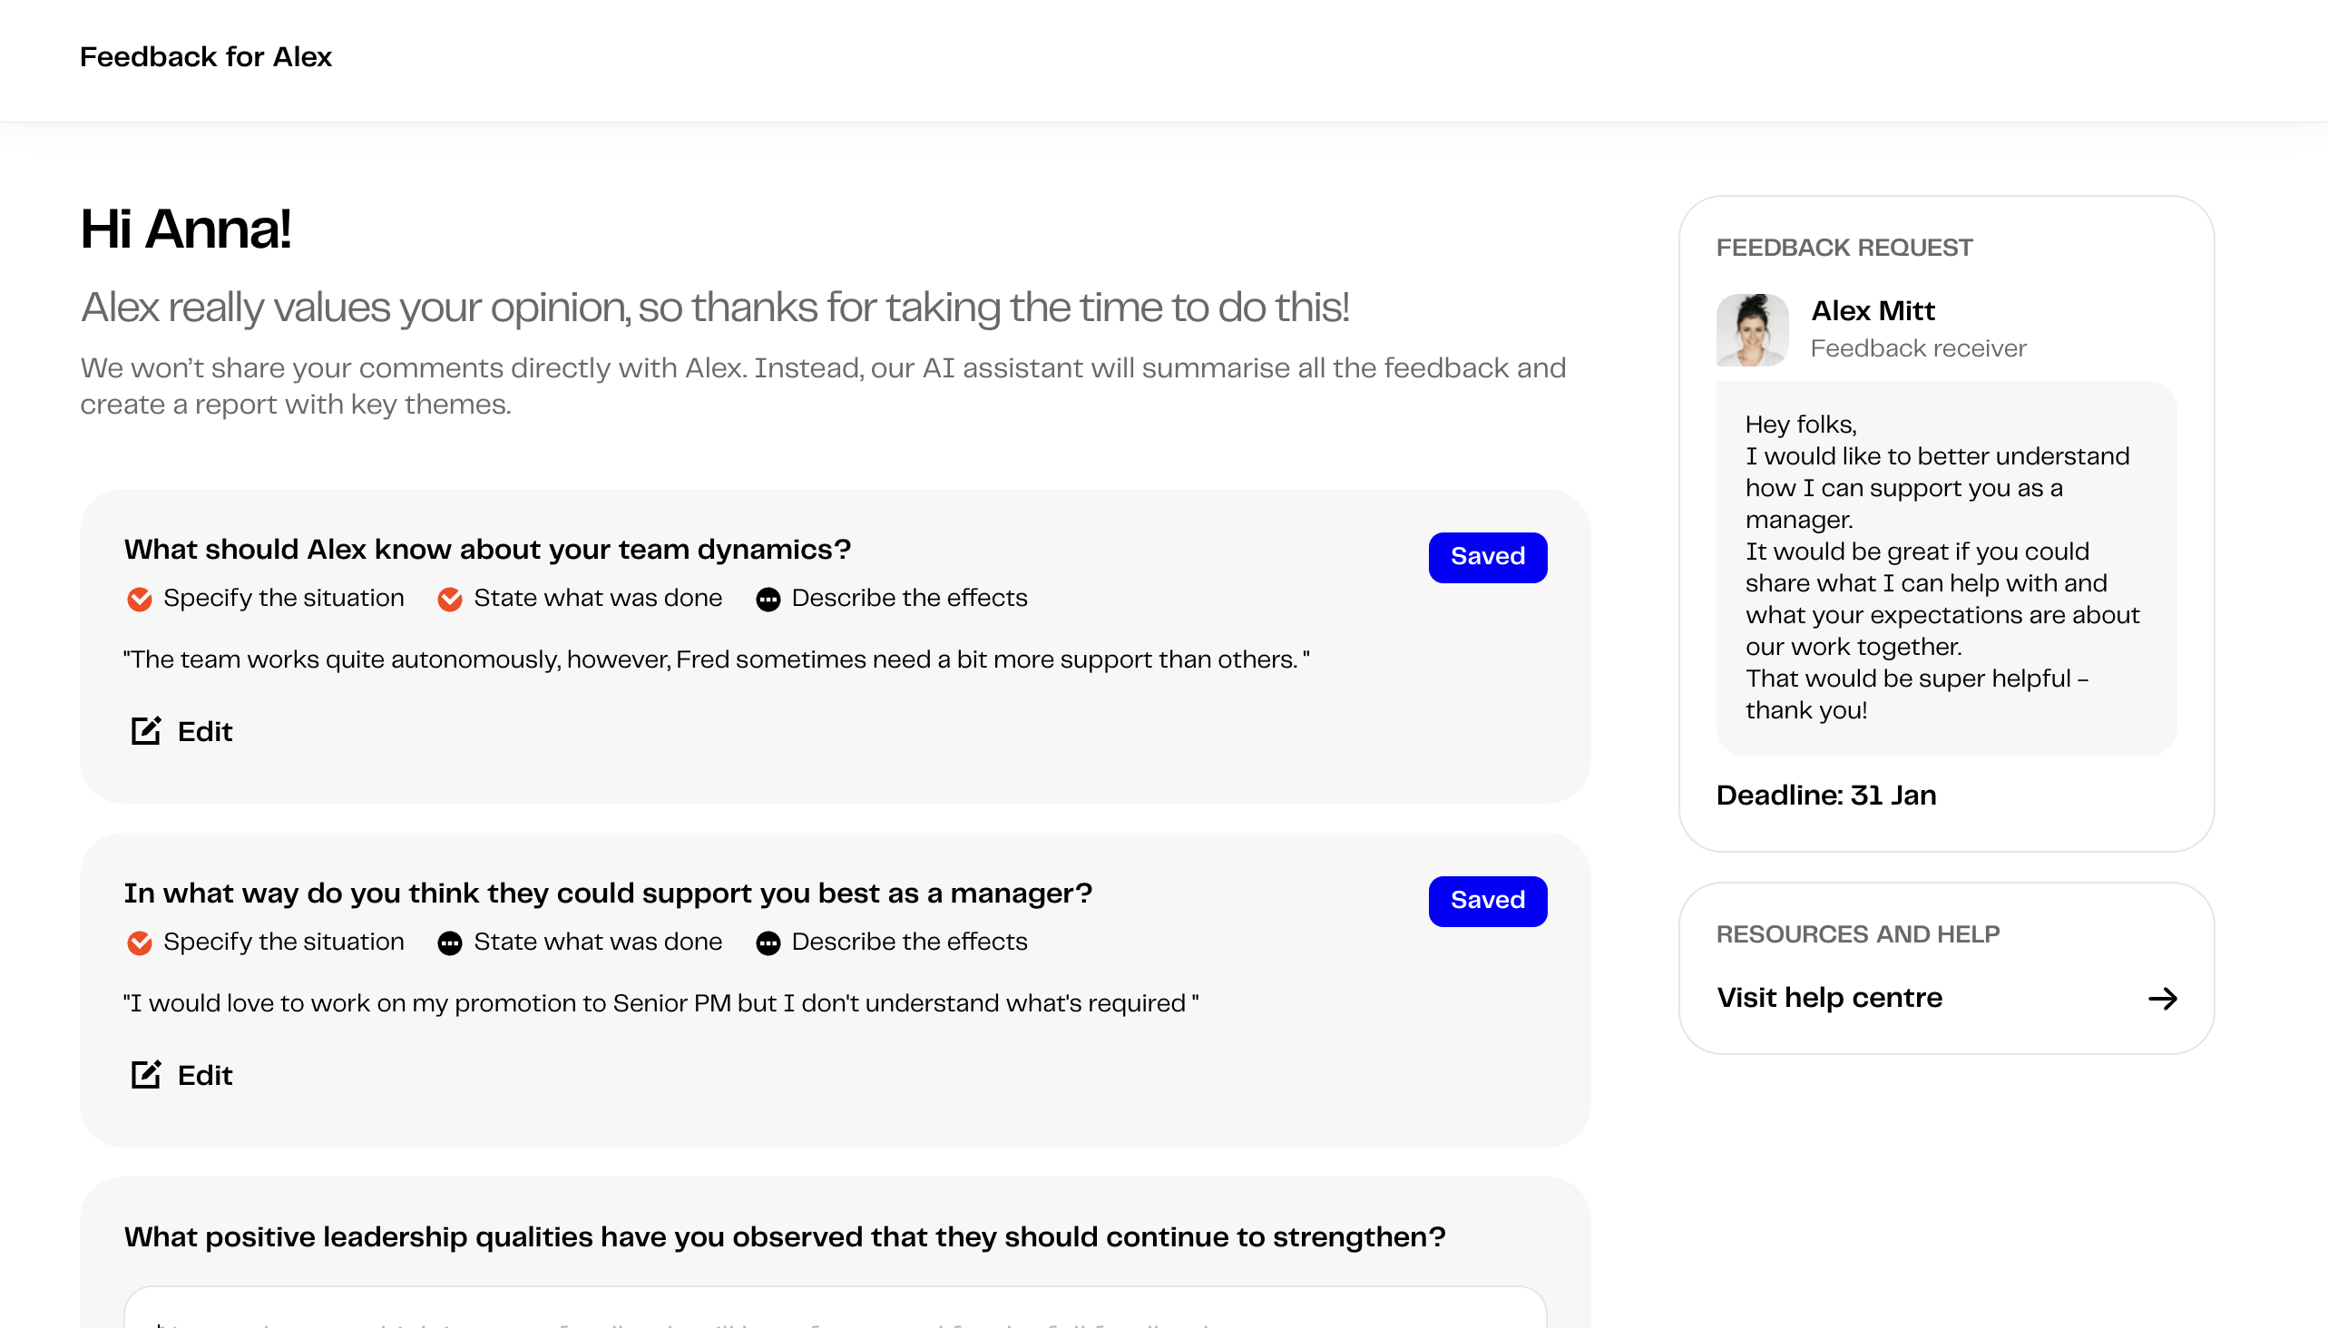Click into the leadership qualities answer field
The height and width of the screenshot is (1328, 2328).
click(x=835, y=1307)
